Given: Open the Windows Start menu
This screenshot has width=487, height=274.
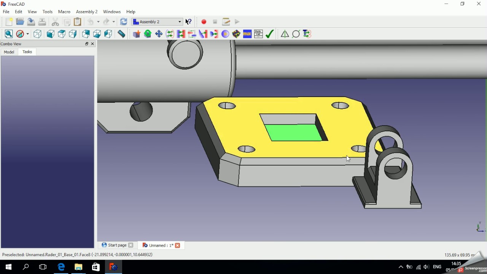Looking at the screenshot, I should (x=8, y=267).
